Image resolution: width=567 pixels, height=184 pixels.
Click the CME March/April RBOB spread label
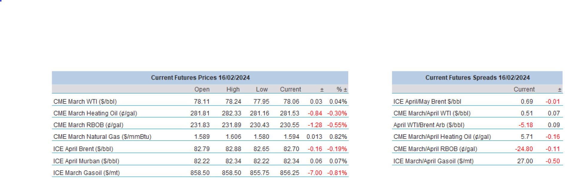coord(435,149)
